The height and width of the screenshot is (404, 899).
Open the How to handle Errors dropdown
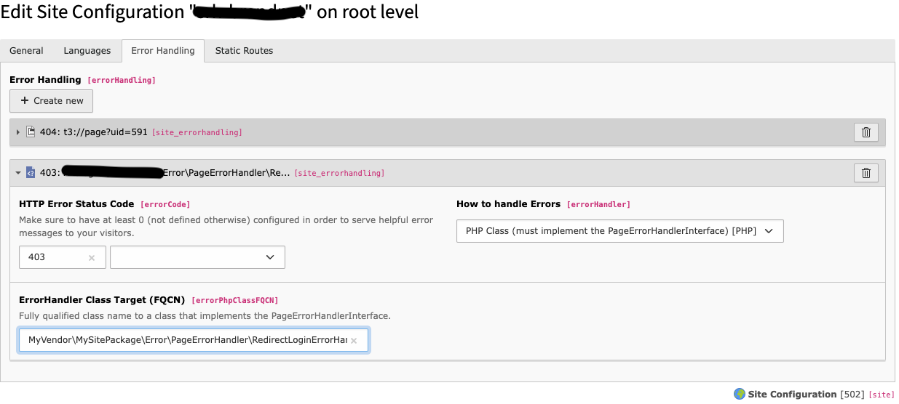[x=619, y=231]
